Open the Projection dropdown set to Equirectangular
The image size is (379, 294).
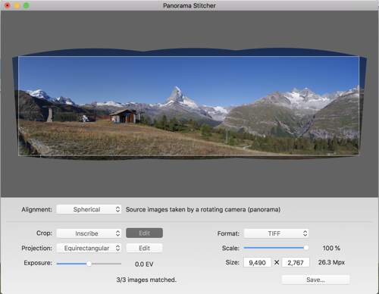[x=89, y=248]
